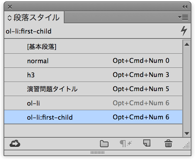Select the ol-li style
Viewport: 195px width, 161px height.
[93, 103]
